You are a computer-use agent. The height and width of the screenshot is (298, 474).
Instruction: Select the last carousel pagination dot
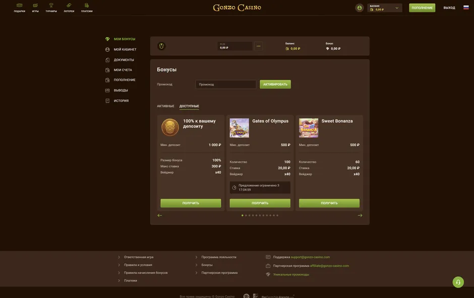coord(277,215)
